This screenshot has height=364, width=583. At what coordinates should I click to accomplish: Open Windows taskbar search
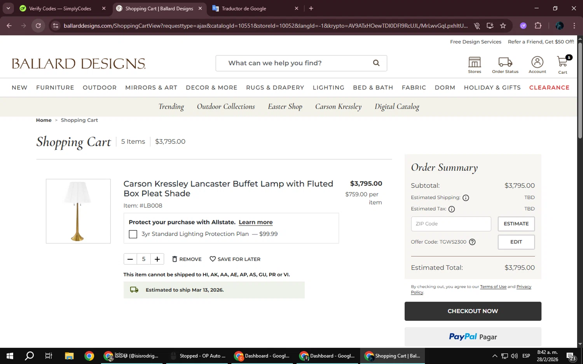(29, 356)
